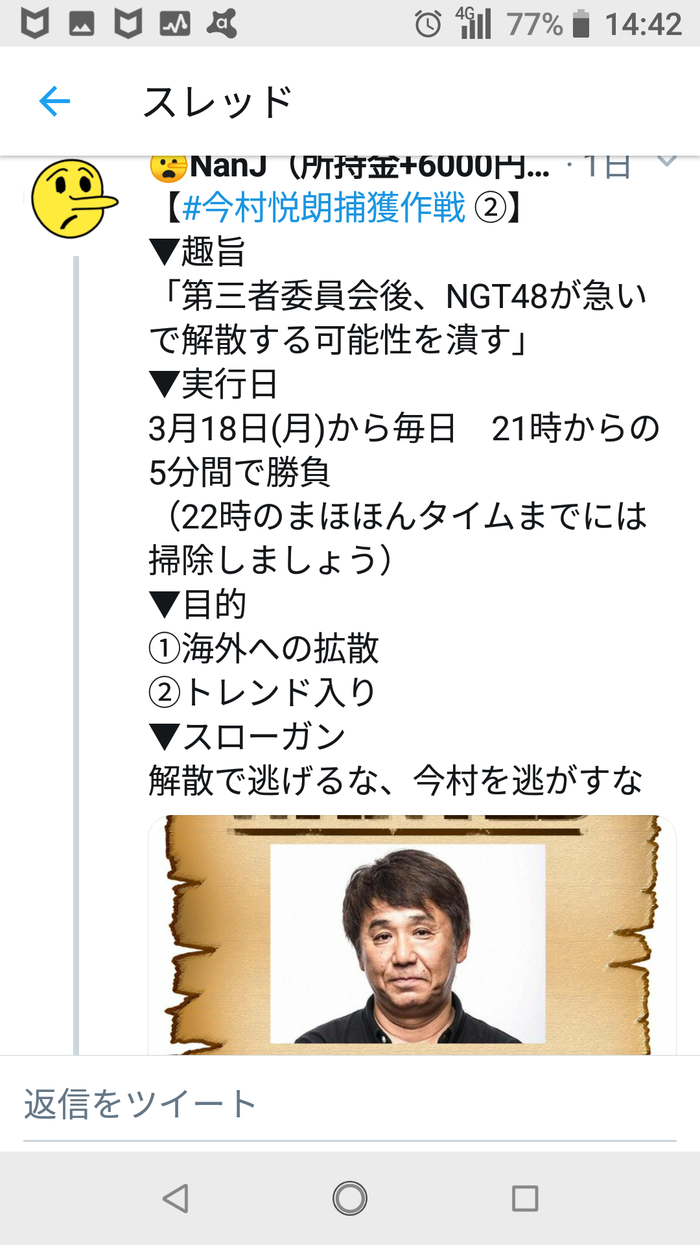The height and width of the screenshot is (1245, 700).
Task: Open the attached wanted-poster image
Action: (x=412, y=935)
